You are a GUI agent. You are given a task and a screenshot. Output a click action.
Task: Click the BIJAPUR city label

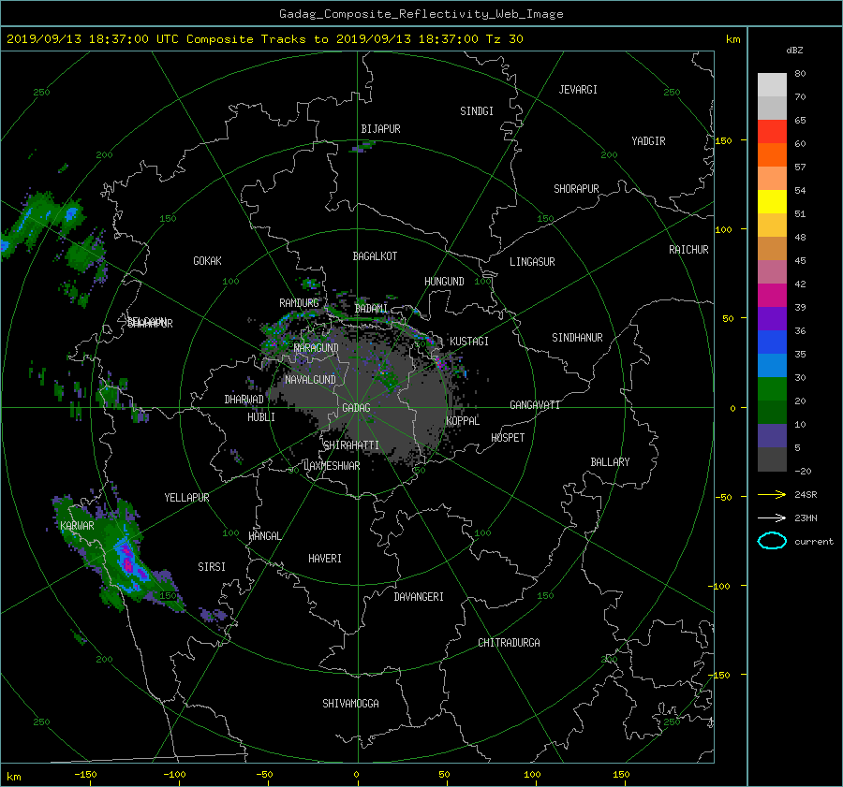(x=380, y=129)
